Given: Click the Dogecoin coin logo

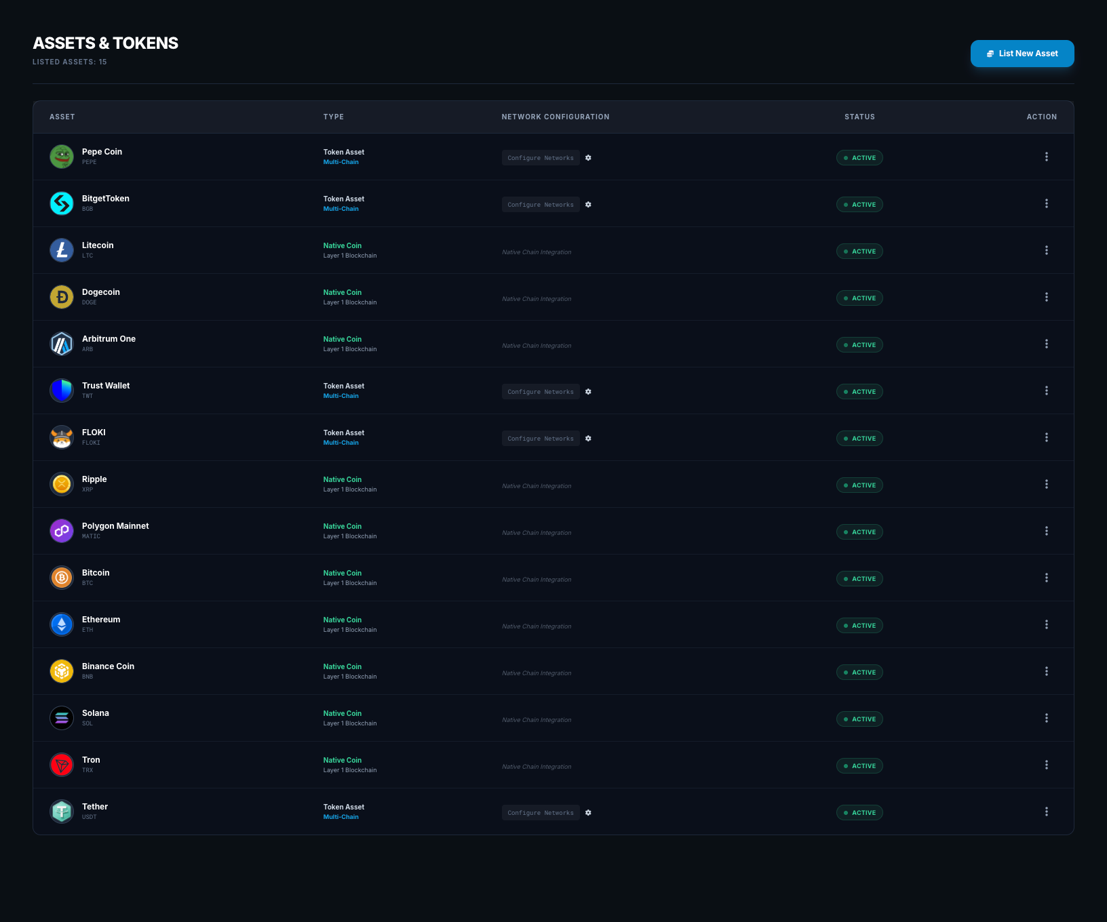Looking at the screenshot, I should coord(62,297).
